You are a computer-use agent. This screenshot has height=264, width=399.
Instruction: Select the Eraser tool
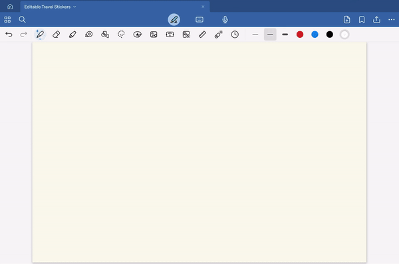57,34
